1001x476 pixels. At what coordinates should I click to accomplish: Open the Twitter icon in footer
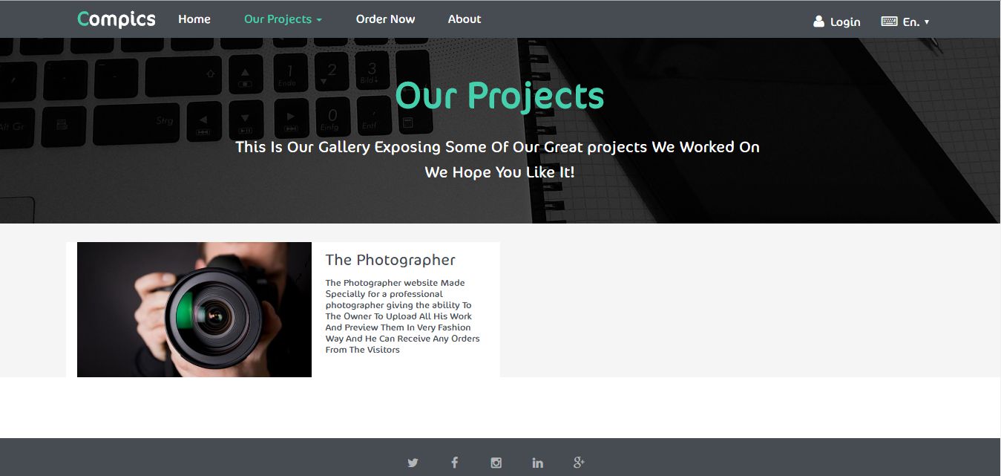[x=413, y=463]
